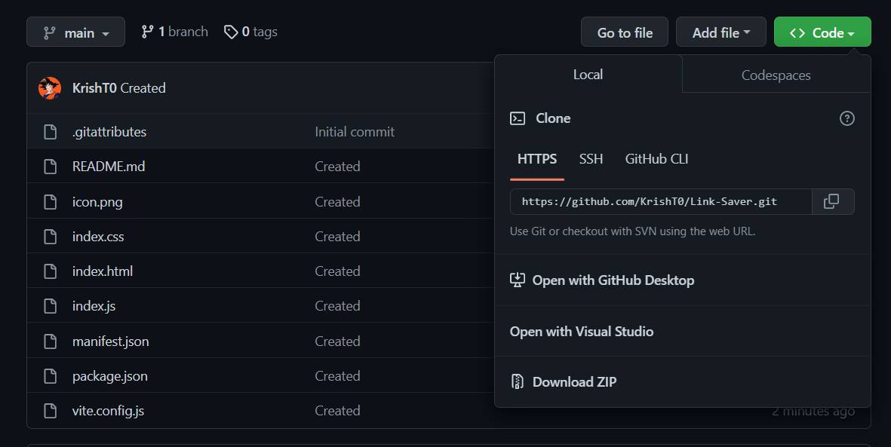Open the .gitattributes file

109,132
